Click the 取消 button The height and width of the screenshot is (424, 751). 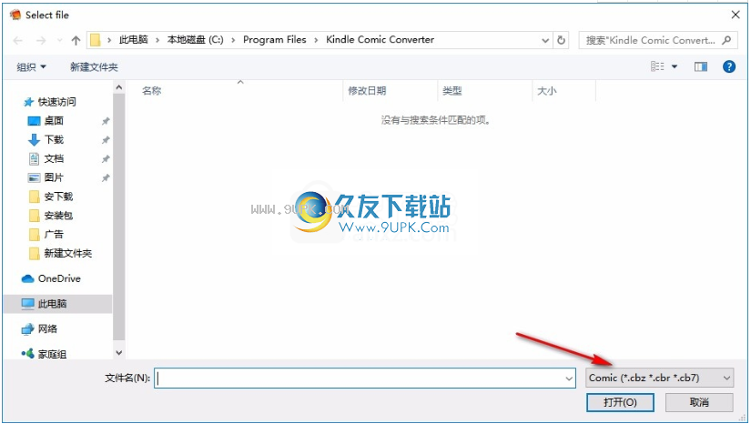[699, 402]
